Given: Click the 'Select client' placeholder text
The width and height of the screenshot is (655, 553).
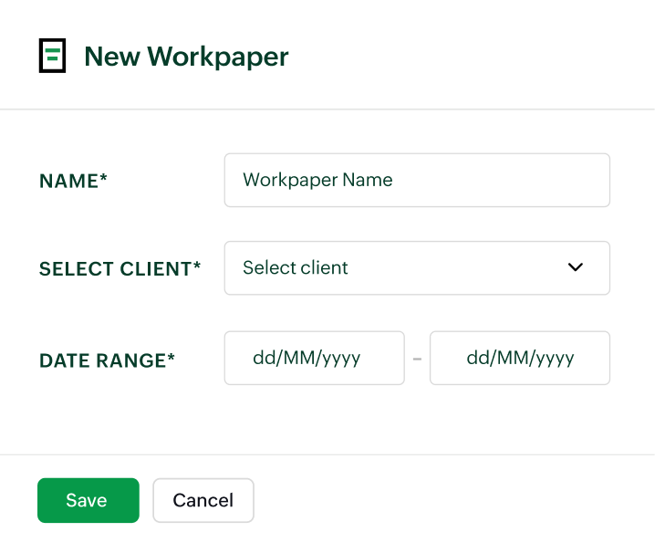Looking at the screenshot, I should click(296, 267).
